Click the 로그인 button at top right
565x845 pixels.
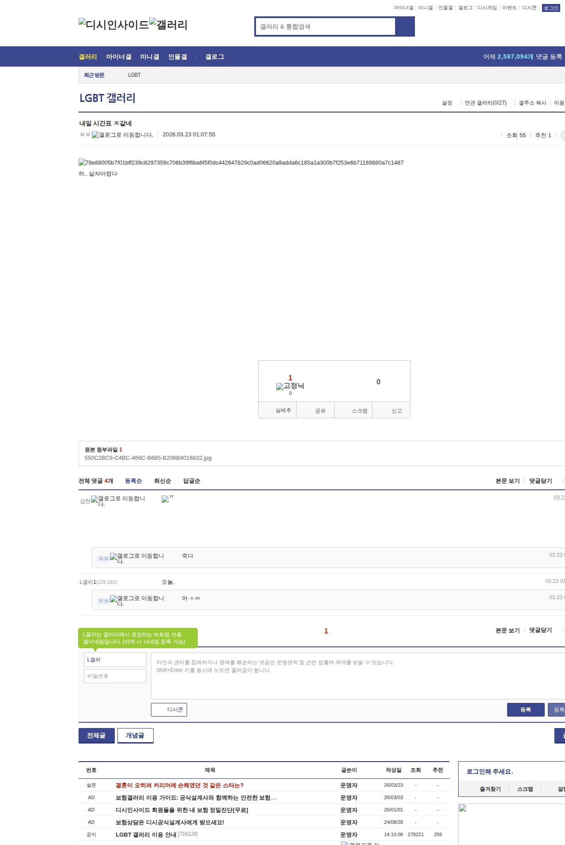[x=551, y=8]
